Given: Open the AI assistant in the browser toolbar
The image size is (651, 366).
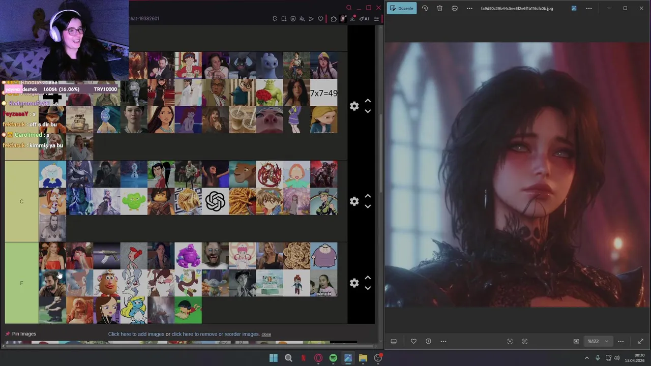Looking at the screenshot, I should click(x=364, y=19).
